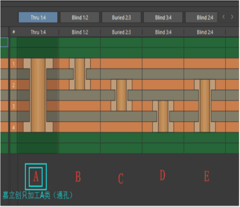The height and width of the screenshot is (207, 240).
Task: Click the Thru 1:4 column header
Action: click(x=38, y=32)
